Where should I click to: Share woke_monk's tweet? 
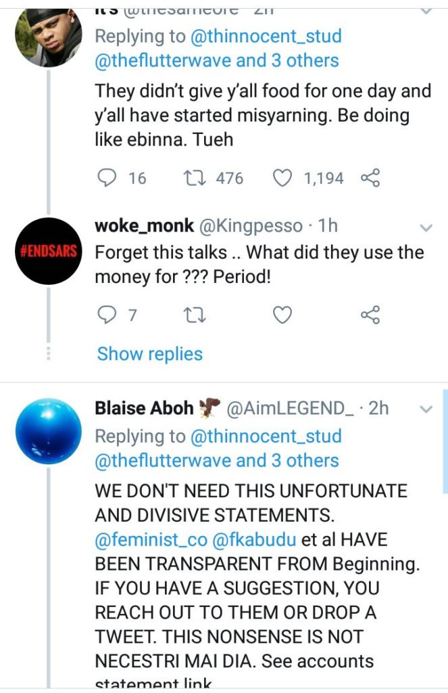pyautogui.click(x=370, y=315)
